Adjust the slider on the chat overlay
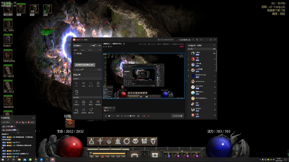 point(18,133)
